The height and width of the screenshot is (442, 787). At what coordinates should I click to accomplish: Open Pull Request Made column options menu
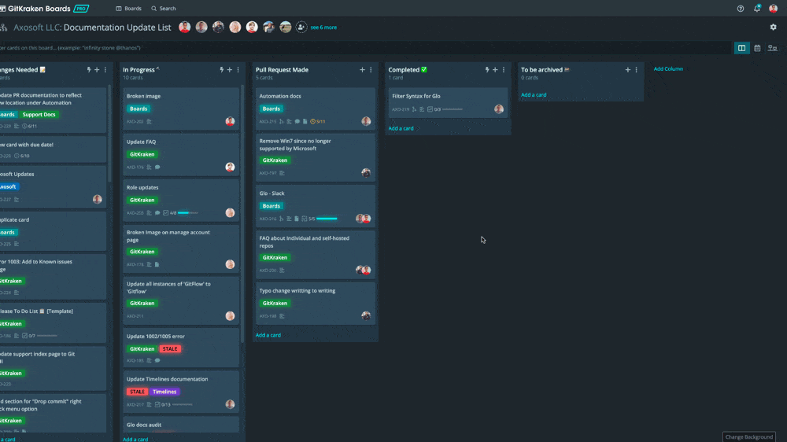[371, 70]
